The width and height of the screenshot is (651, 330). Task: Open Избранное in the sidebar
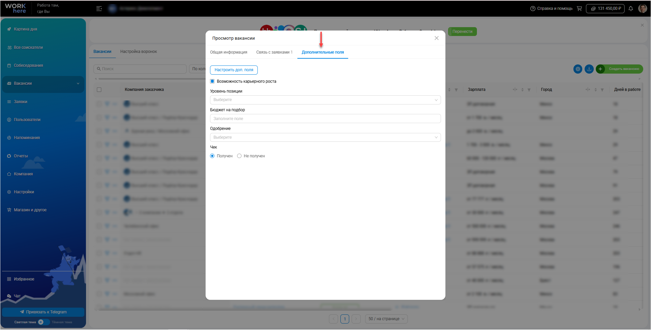(24, 279)
